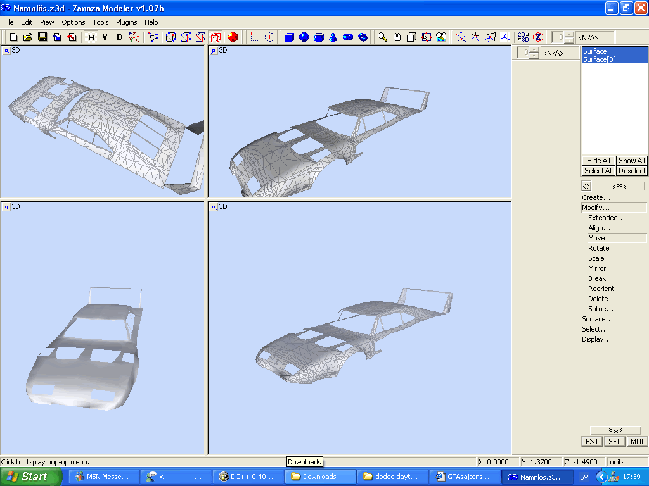The height and width of the screenshot is (486, 649).
Task: Click the red sphere render icon
Action: click(233, 37)
